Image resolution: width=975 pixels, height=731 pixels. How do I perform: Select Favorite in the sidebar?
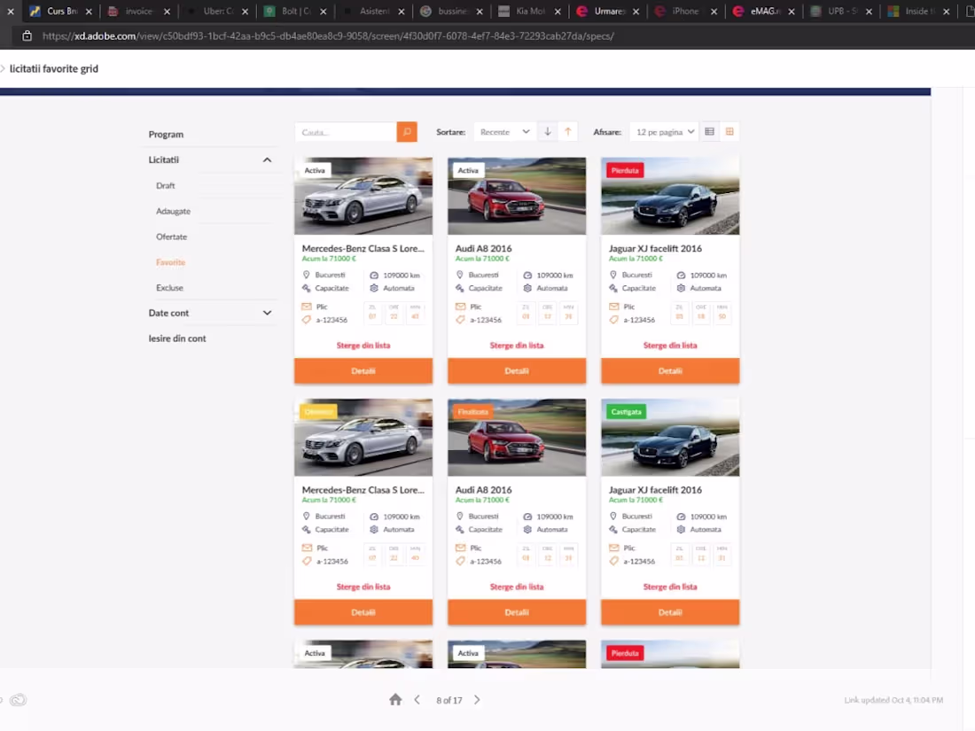[x=170, y=261]
